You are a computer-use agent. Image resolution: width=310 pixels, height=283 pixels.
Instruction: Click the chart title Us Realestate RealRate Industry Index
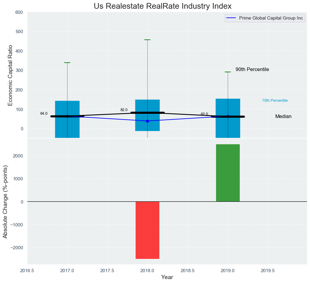point(163,6)
